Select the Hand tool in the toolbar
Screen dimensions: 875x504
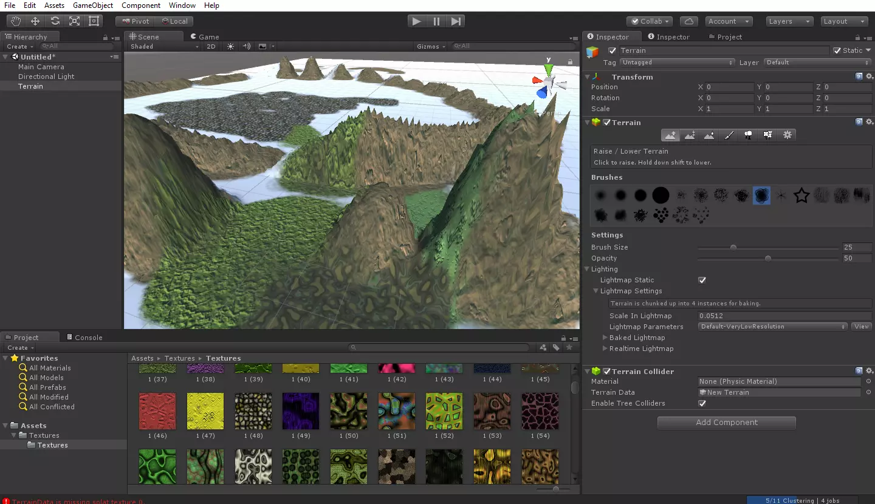click(15, 21)
